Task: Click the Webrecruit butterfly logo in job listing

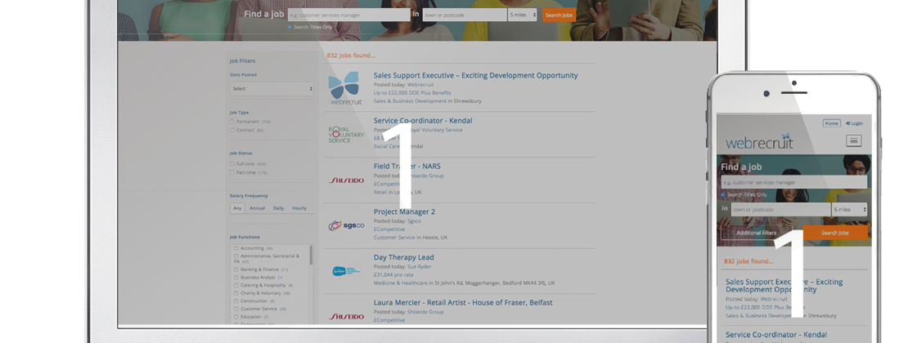Action: tap(344, 88)
